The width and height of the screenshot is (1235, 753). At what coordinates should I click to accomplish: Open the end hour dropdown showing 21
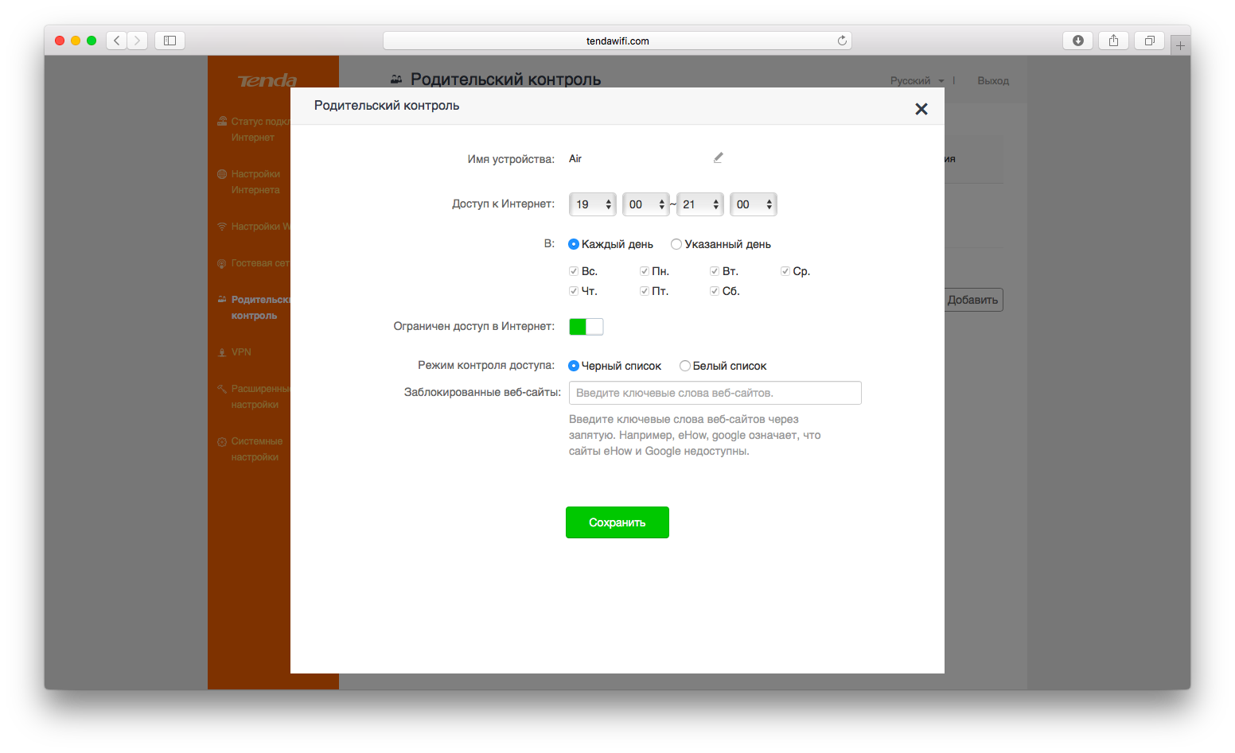point(700,204)
